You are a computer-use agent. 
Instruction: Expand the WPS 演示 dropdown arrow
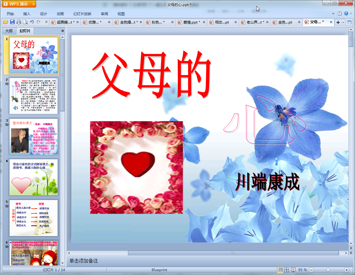point(33,4)
